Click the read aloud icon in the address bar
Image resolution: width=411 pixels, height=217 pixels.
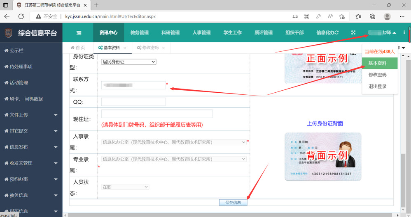[x=330, y=16]
